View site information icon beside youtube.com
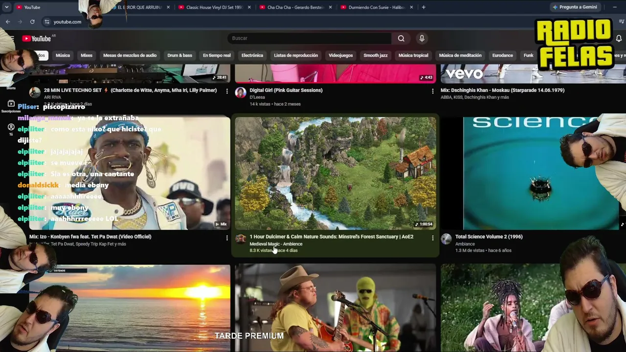626x352 pixels. [x=47, y=22]
